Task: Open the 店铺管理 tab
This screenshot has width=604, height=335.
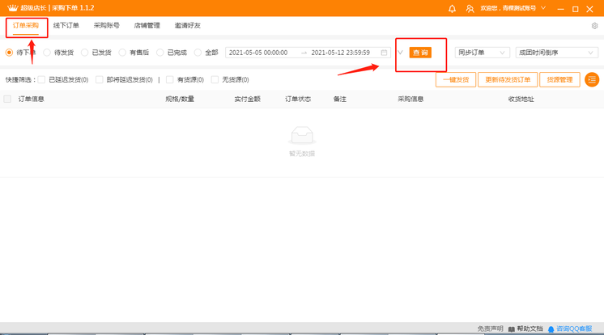Action: coord(147,26)
